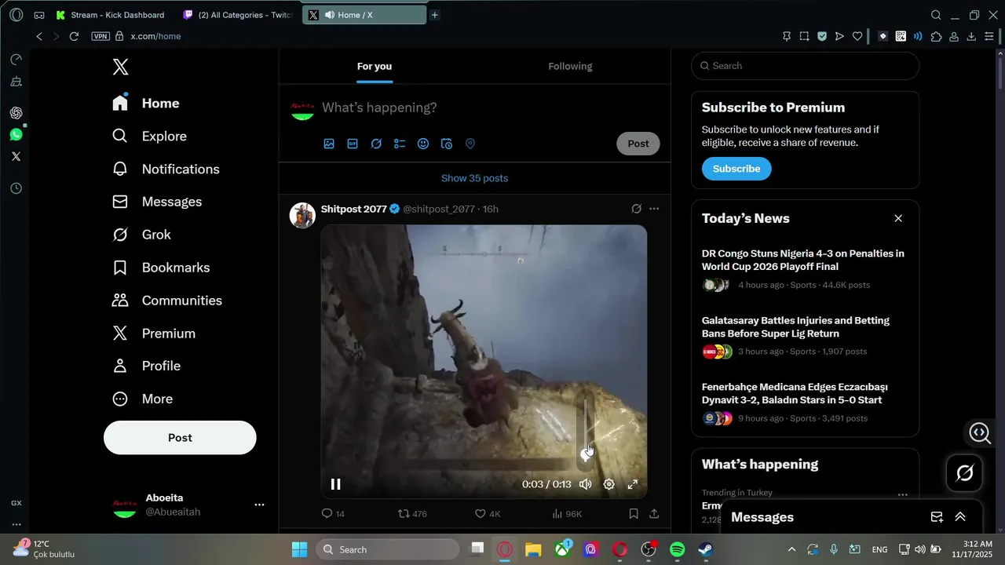This screenshot has height=565, width=1005.
Task: Mute the video with the speaker icon
Action: pyautogui.click(x=586, y=484)
